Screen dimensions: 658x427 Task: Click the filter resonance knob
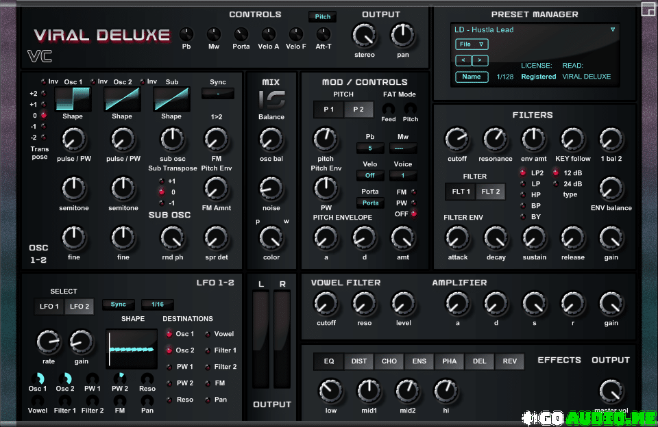tap(495, 139)
